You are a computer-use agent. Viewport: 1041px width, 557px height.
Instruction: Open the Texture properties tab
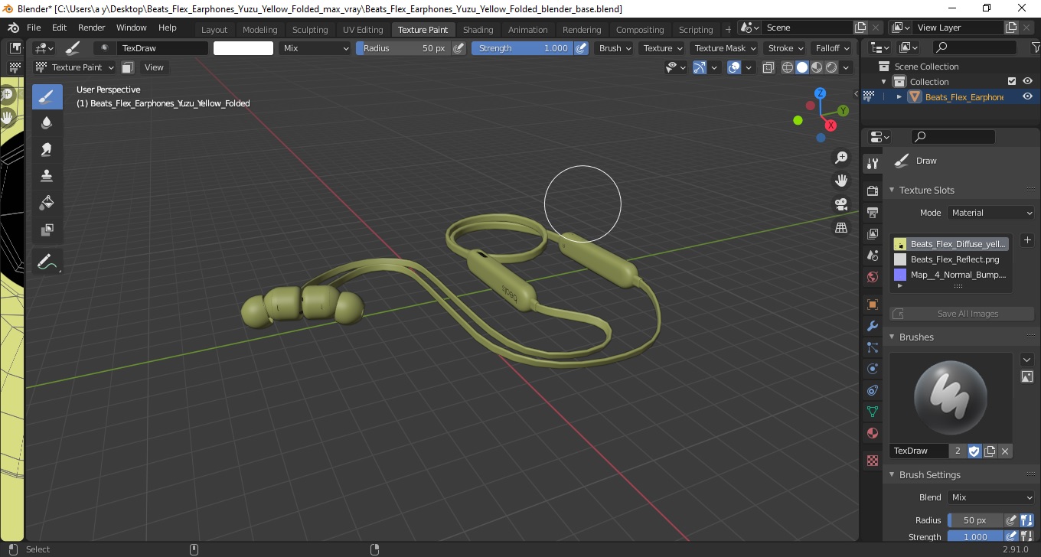[x=872, y=461]
